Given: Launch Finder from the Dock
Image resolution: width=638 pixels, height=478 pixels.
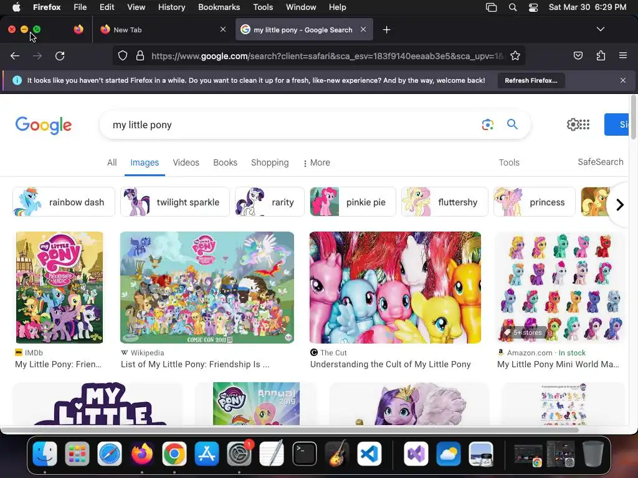Looking at the screenshot, I should [45, 454].
